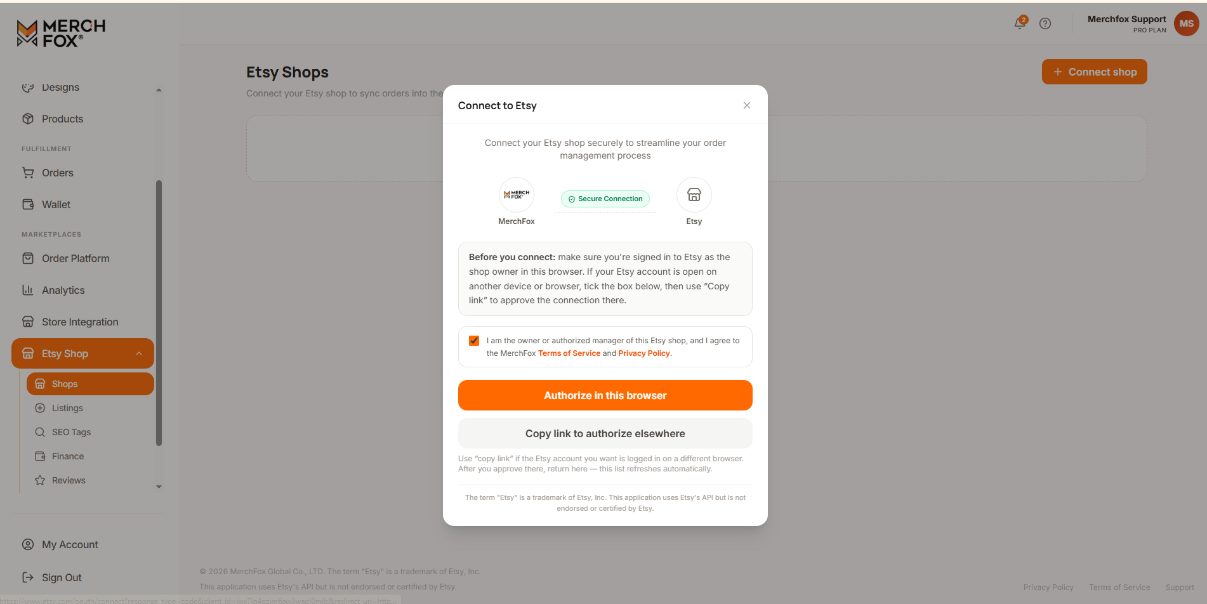The height and width of the screenshot is (604, 1207).
Task: Click the help question mark icon
Action: (1045, 23)
